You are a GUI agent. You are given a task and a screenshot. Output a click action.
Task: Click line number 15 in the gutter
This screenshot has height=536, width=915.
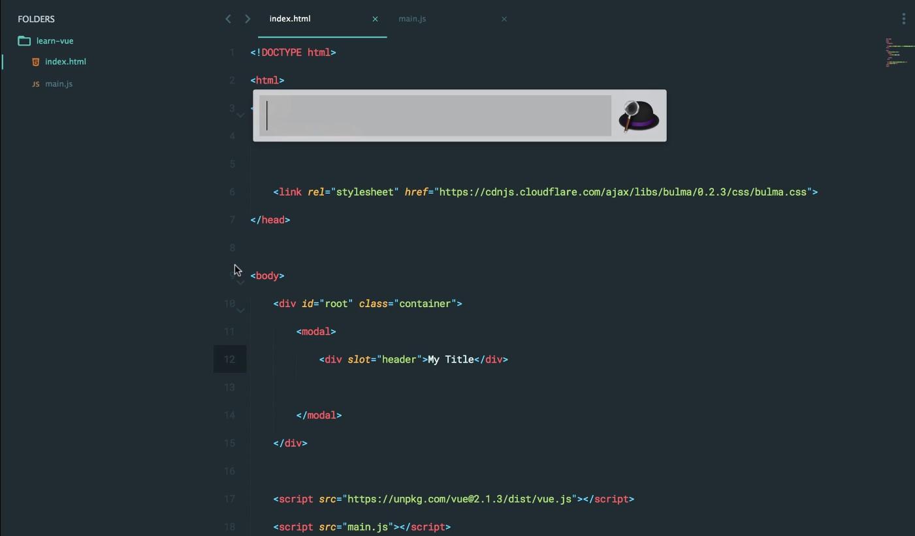pyautogui.click(x=229, y=443)
